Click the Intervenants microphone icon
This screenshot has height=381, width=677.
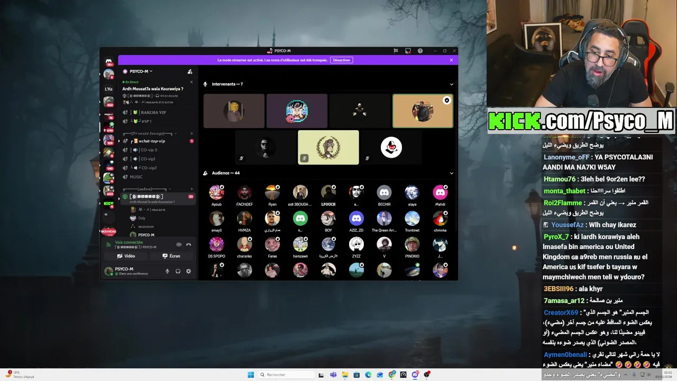[x=205, y=84]
